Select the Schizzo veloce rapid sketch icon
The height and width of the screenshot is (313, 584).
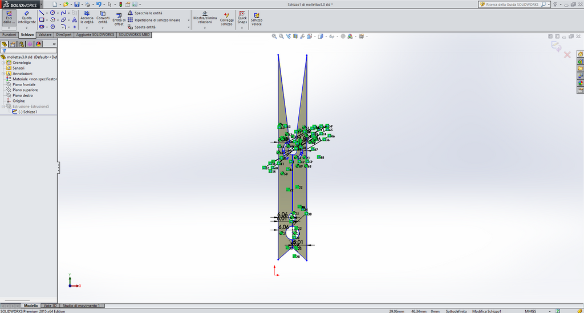coord(256,19)
